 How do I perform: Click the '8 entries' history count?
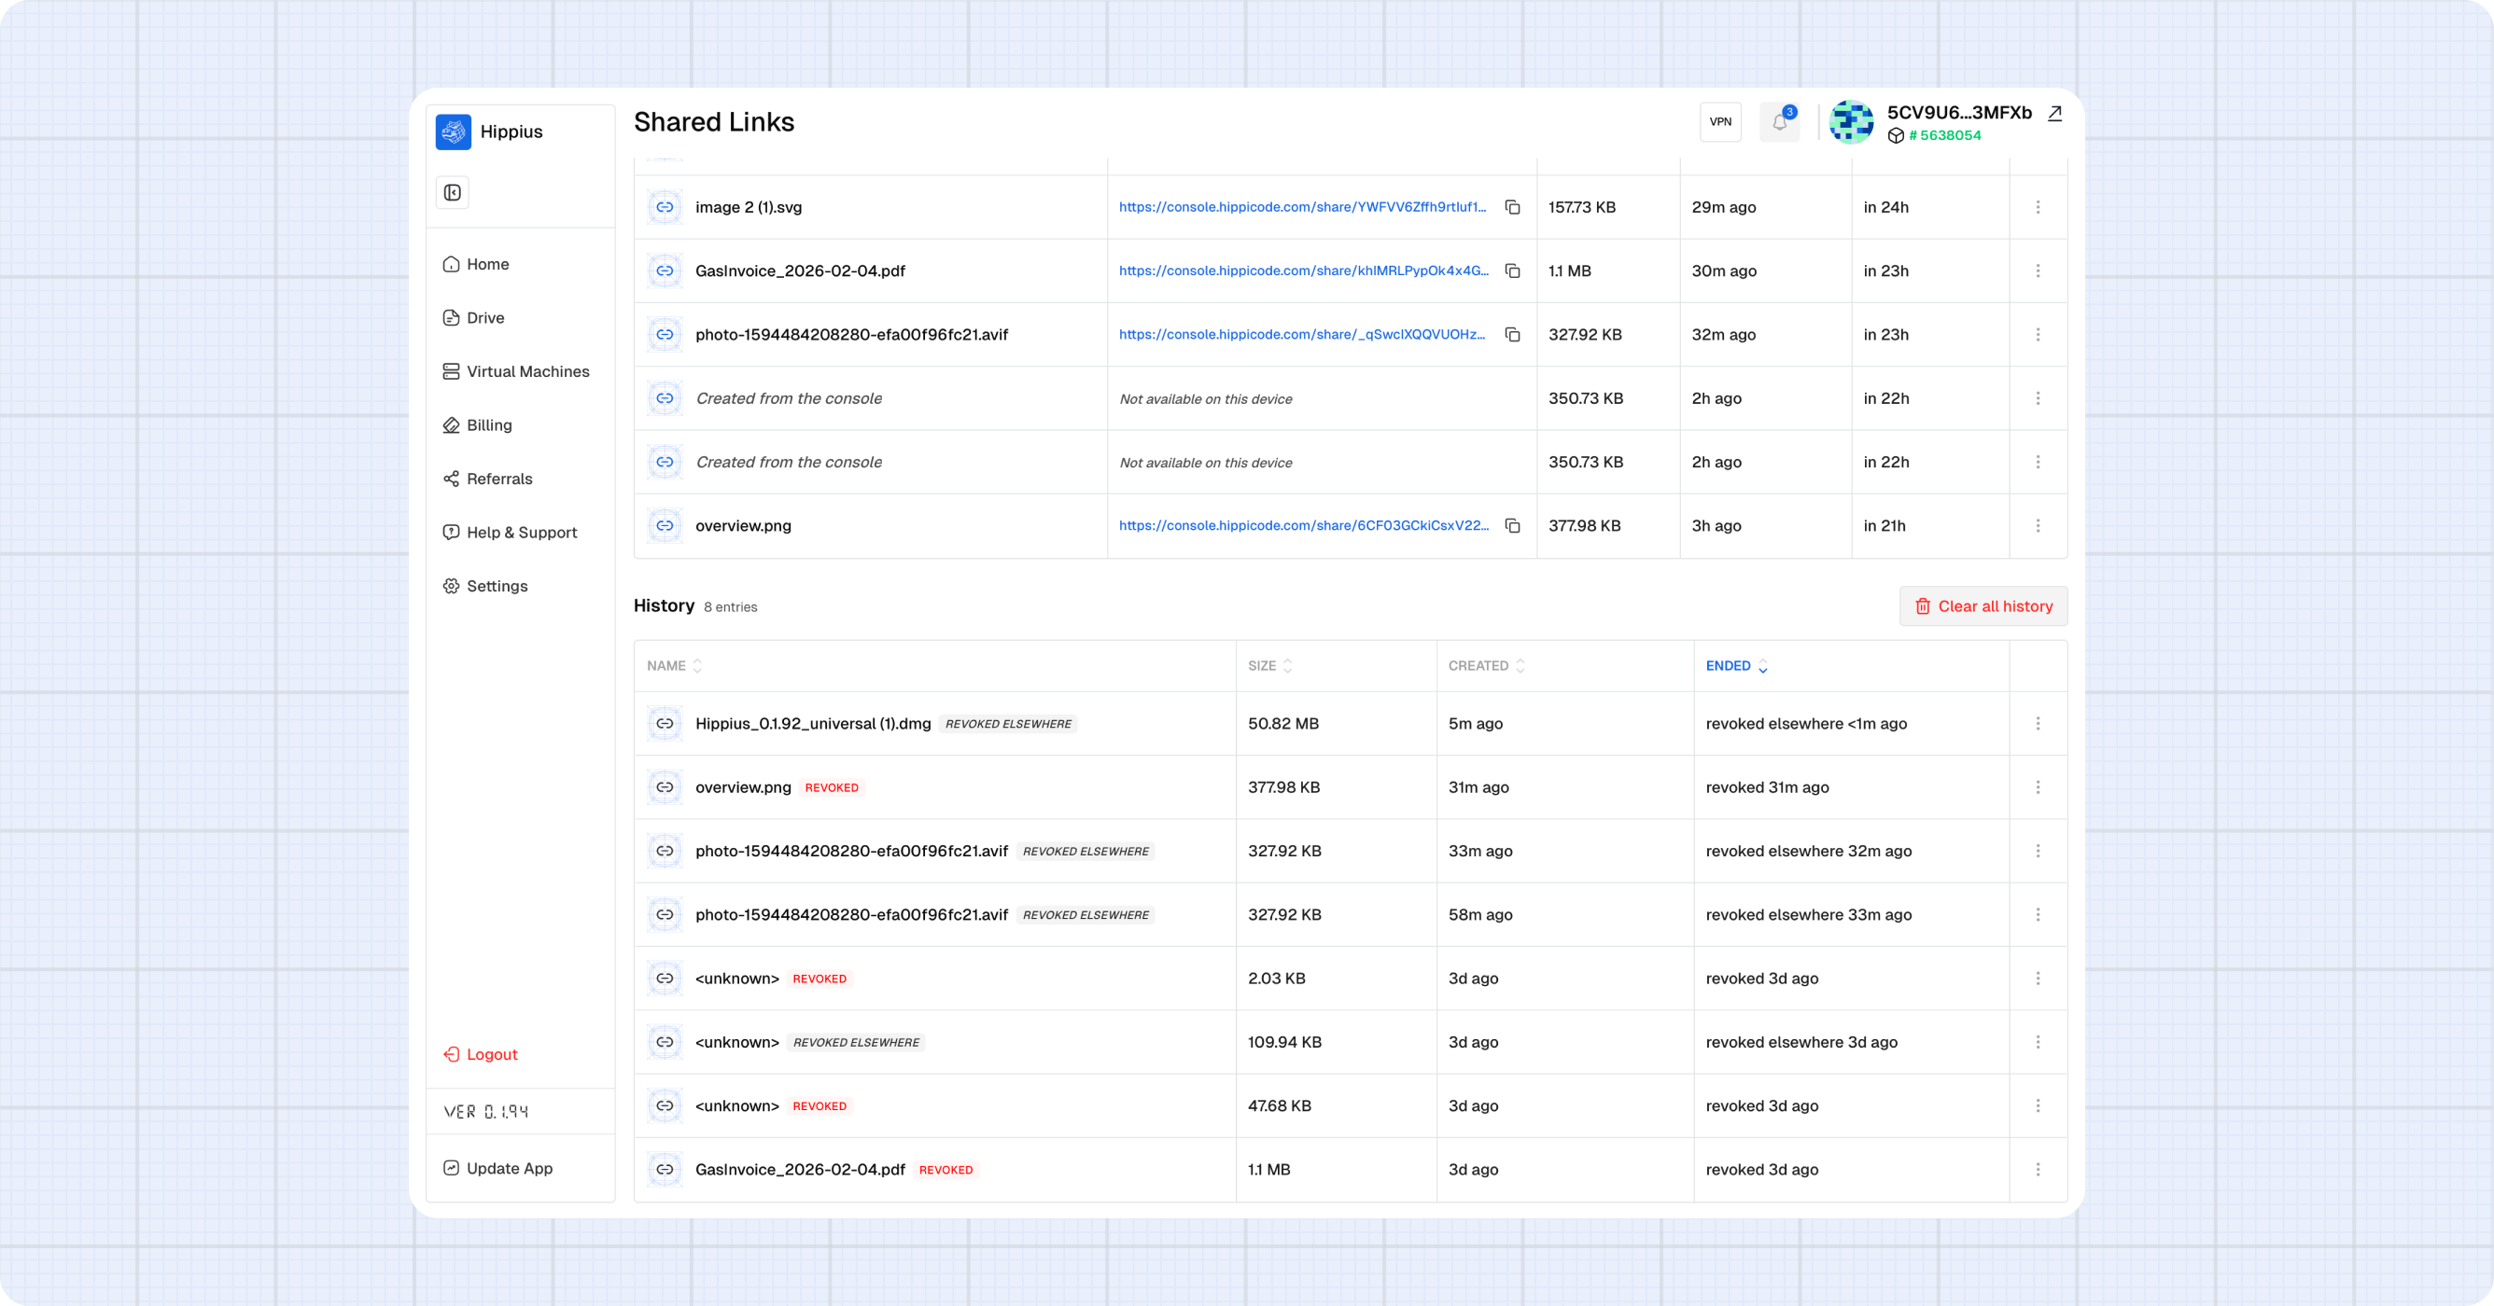(x=730, y=607)
